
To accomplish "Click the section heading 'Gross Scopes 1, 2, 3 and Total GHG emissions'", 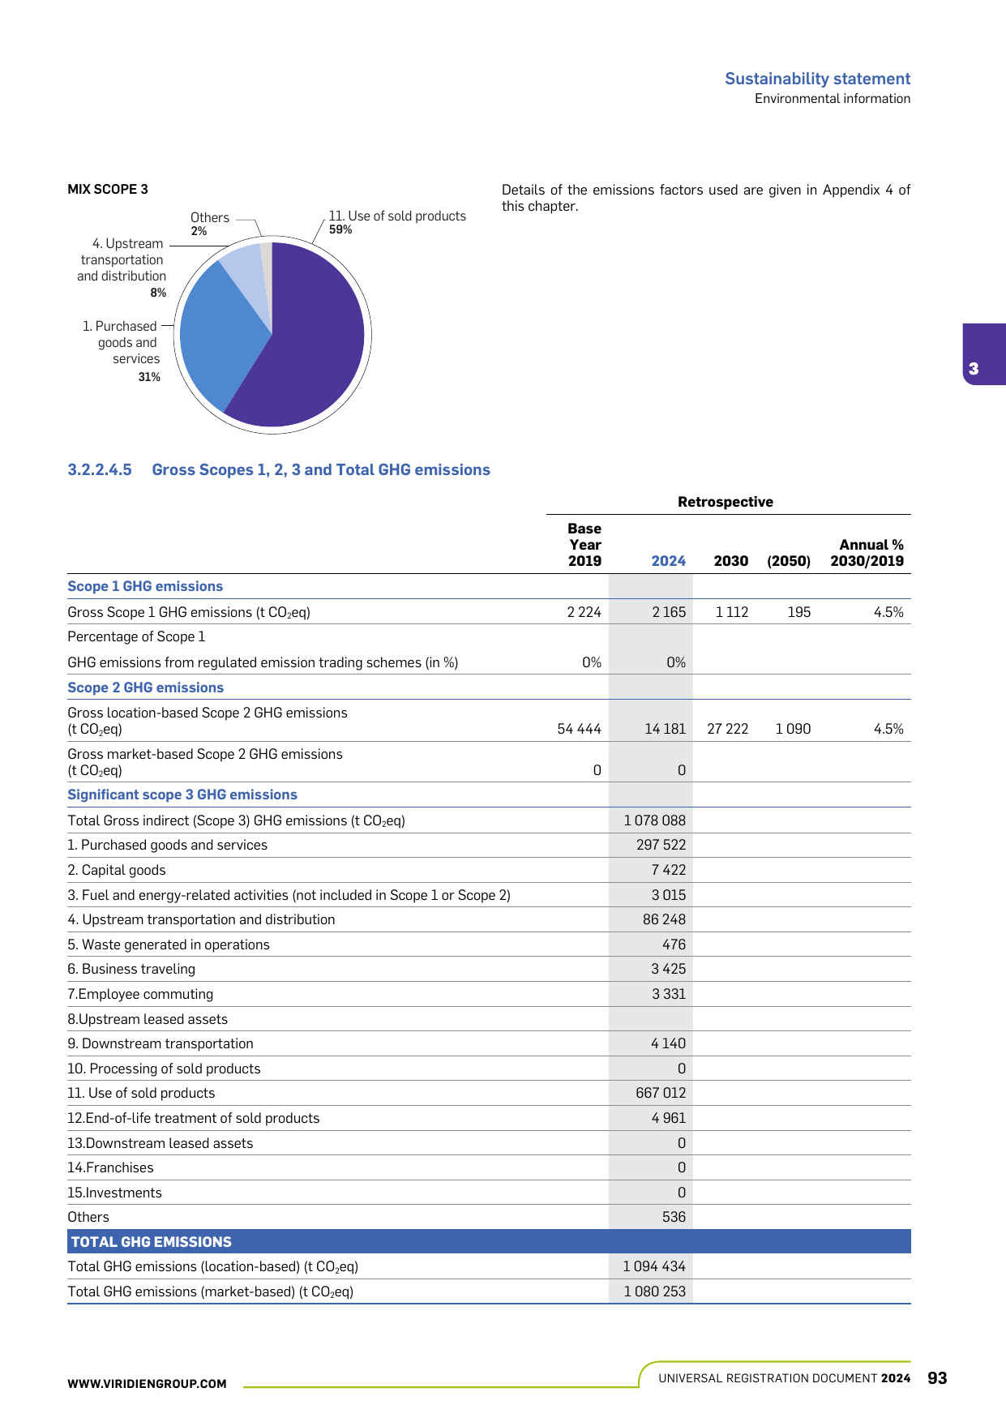I will point(321,470).
